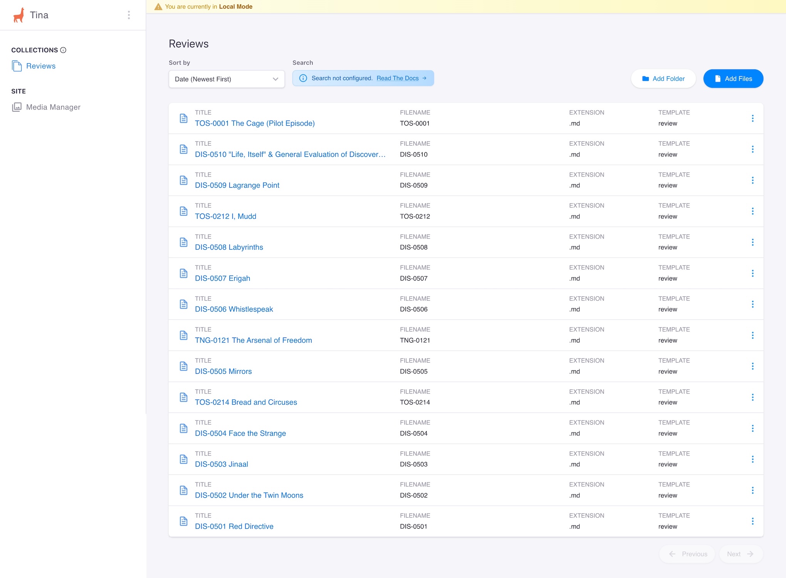This screenshot has height=578, width=786.
Task: Open options menu for TOS-0001 row
Action: click(752, 118)
